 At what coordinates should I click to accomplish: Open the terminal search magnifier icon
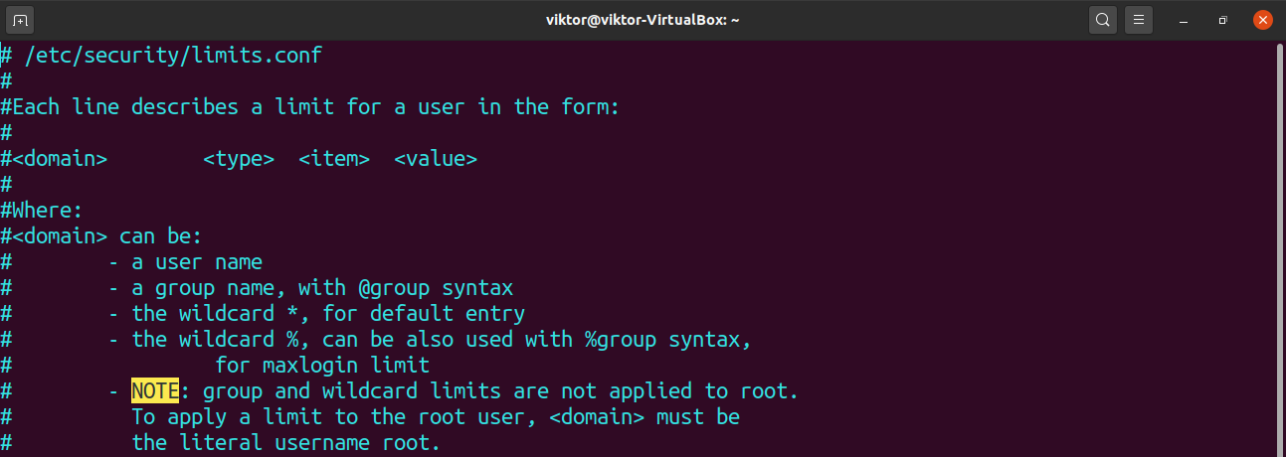1102,20
